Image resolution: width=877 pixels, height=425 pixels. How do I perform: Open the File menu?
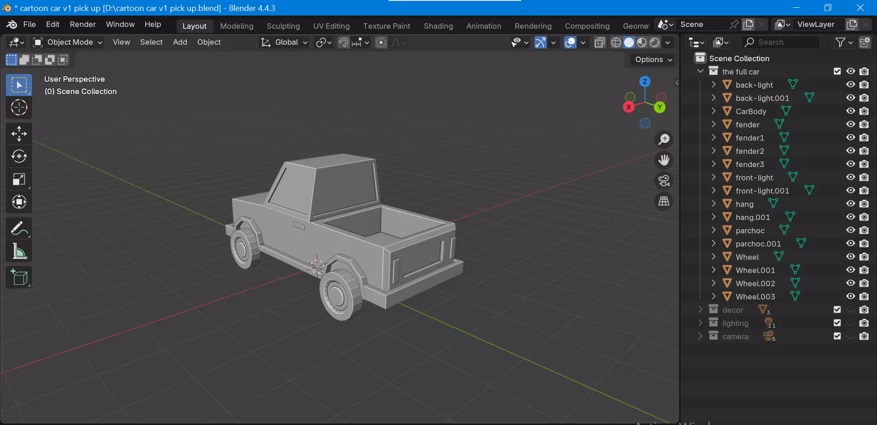[29, 24]
